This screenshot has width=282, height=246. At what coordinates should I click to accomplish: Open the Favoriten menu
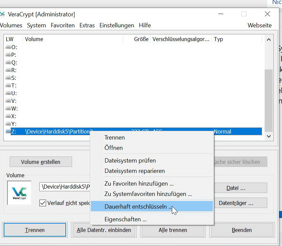63,25
